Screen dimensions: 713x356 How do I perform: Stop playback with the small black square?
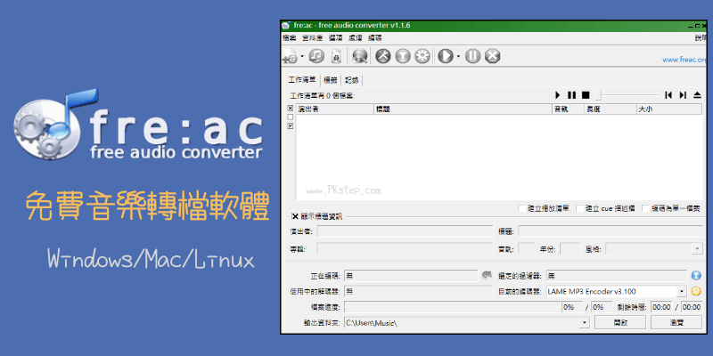(x=586, y=95)
